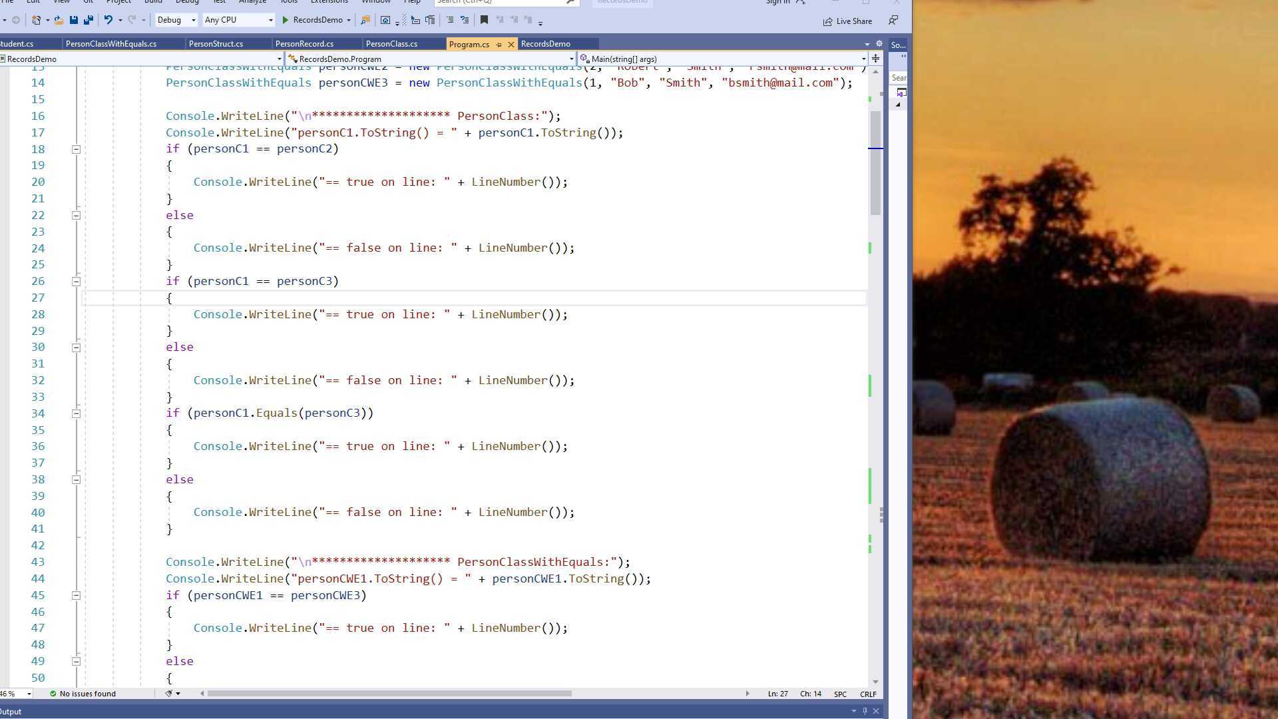Expand the Main(string[] args) member dropdown
This screenshot has width=1278, height=719.
(x=863, y=59)
